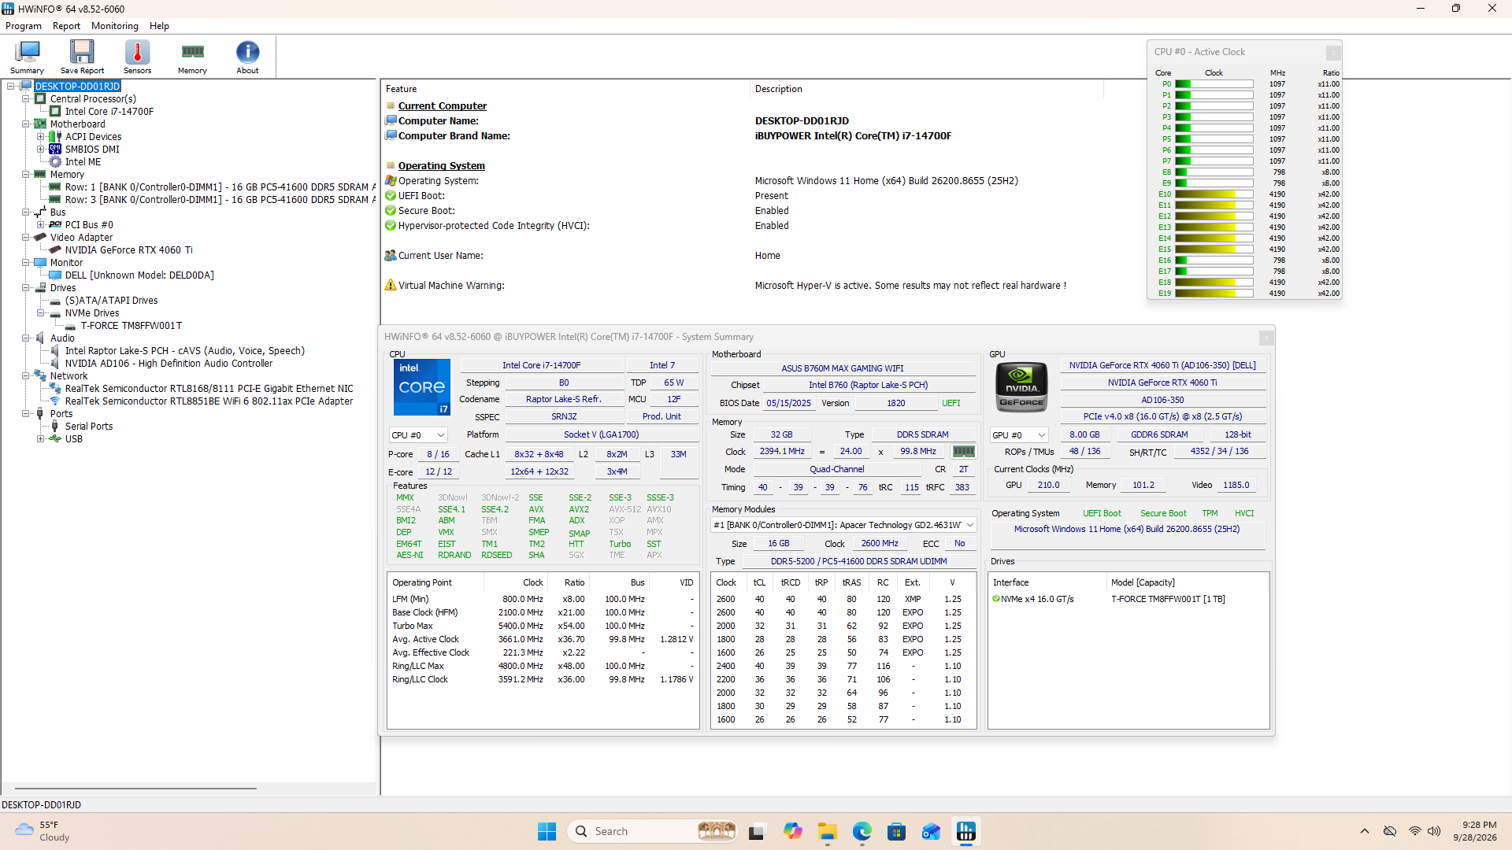The height and width of the screenshot is (850, 1512).
Task: Select Intel Core i7-14700F in the tree
Action: coord(109,111)
